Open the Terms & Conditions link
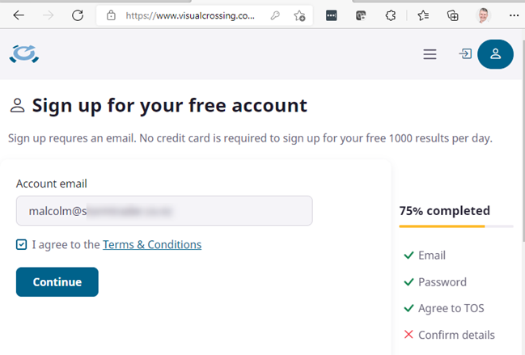 click(152, 244)
